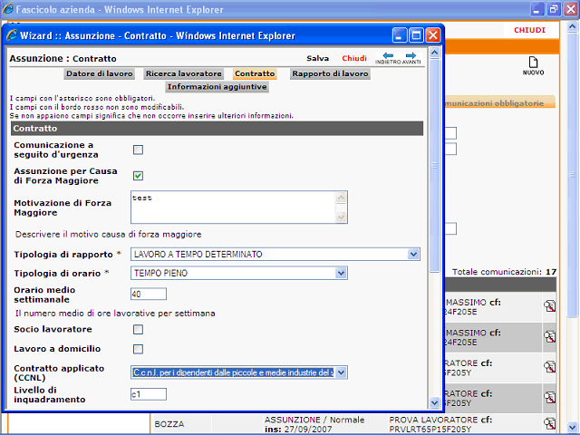Image resolution: width=580 pixels, height=435 pixels.
Task: Switch to Datore di lavoro tab
Action: [x=99, y=73]
